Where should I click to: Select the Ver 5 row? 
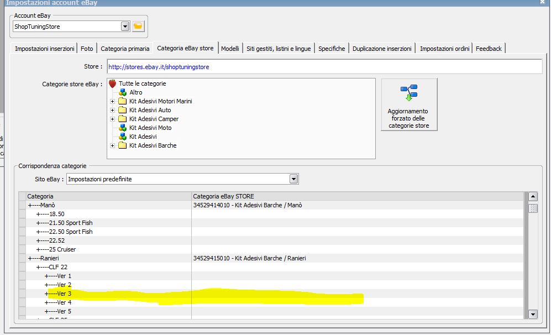coord(108,311)
